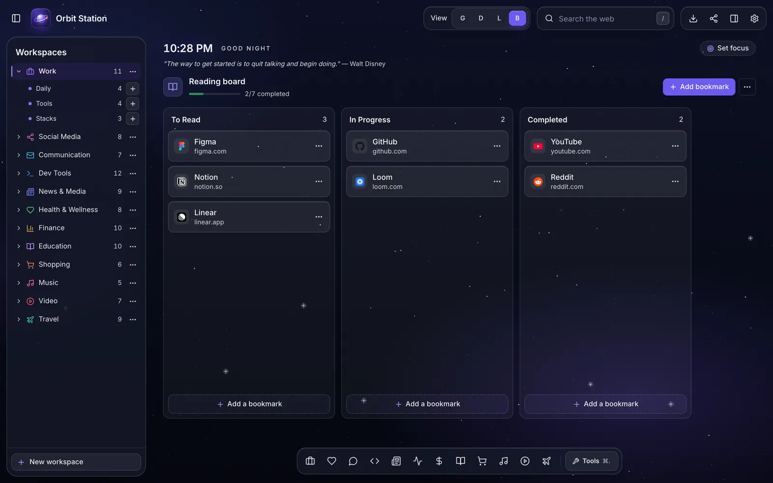Expand the Shopping workspace chevron
This screenshot has width=773, height=483.
[x=19, y=265]
